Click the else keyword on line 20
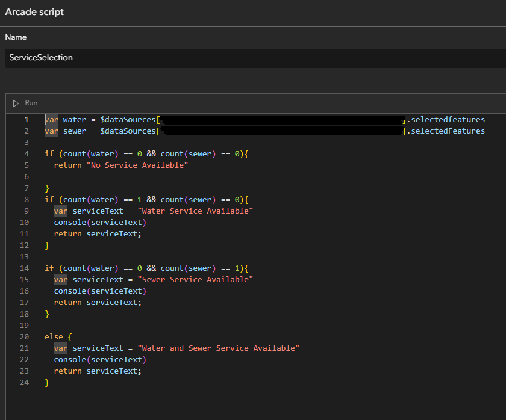506x420 pixels. pyautogui.click(x=54, y=337)
